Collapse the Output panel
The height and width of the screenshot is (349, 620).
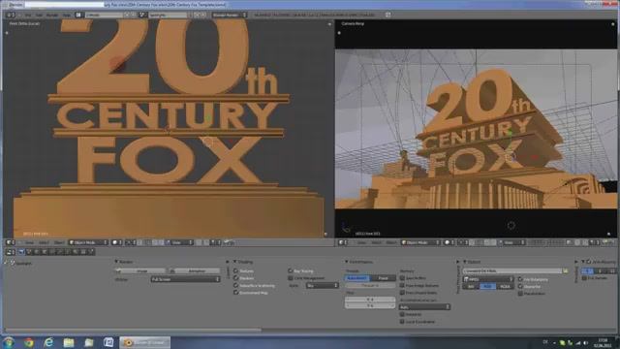[465, 262]
